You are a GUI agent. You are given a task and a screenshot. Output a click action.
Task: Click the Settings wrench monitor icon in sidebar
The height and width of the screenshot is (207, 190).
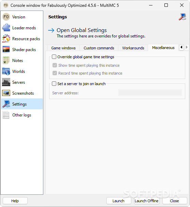6,104
